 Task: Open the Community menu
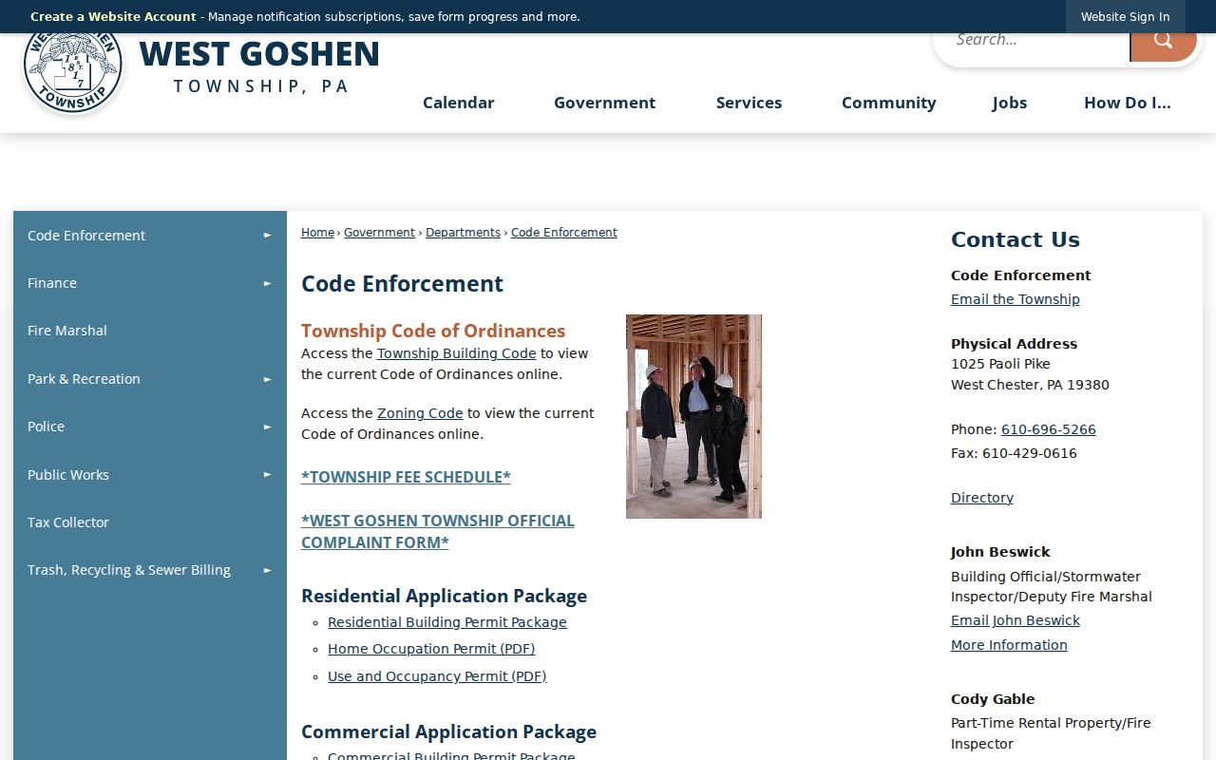[889, 103]
